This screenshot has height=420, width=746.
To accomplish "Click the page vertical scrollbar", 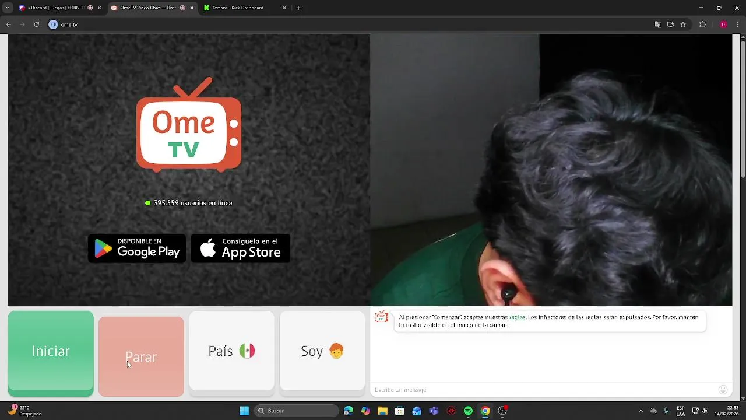I will point(743,108).
